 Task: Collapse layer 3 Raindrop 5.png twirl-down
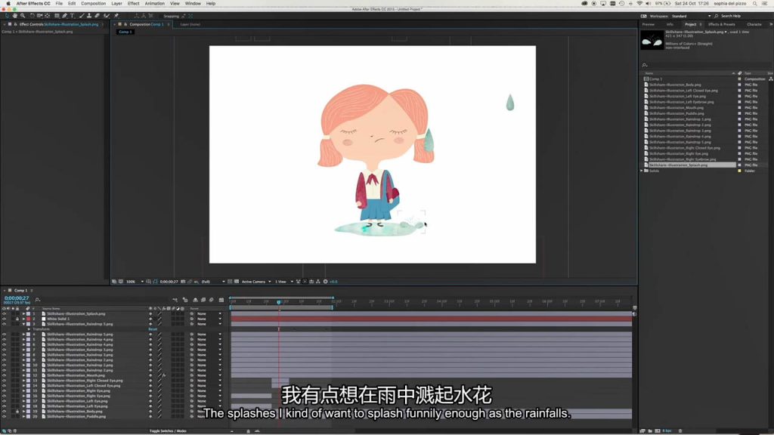click(x=23, y=324)
